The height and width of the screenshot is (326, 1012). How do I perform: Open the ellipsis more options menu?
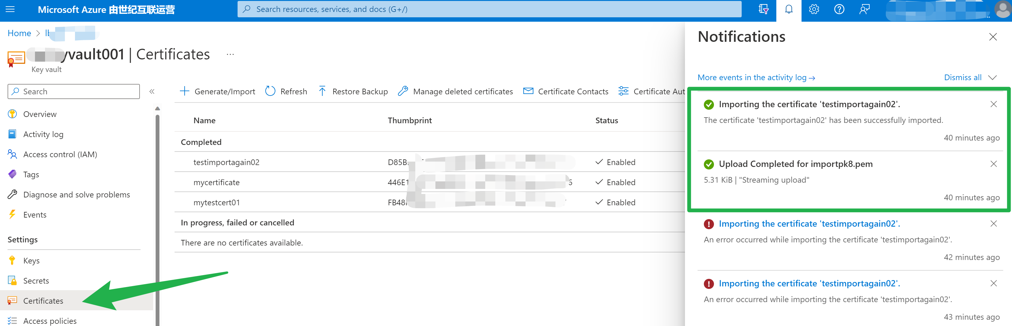coord(230,54)
